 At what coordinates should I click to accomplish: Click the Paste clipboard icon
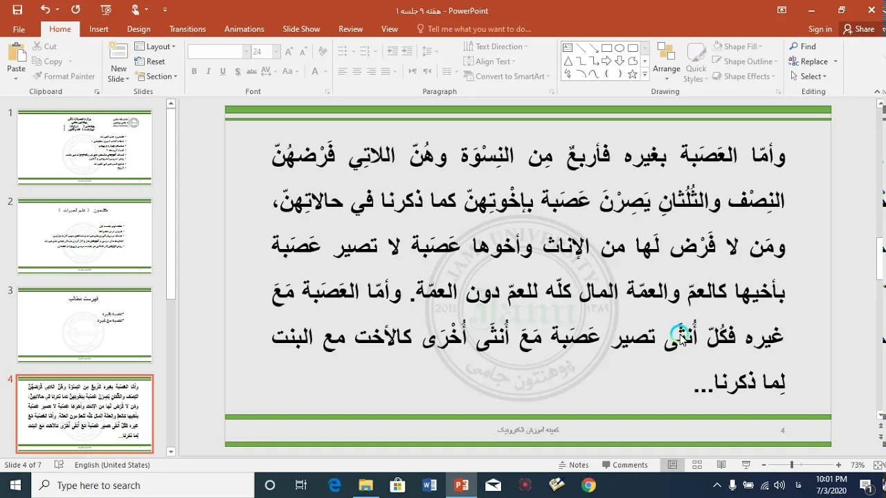tap(16, 54)
